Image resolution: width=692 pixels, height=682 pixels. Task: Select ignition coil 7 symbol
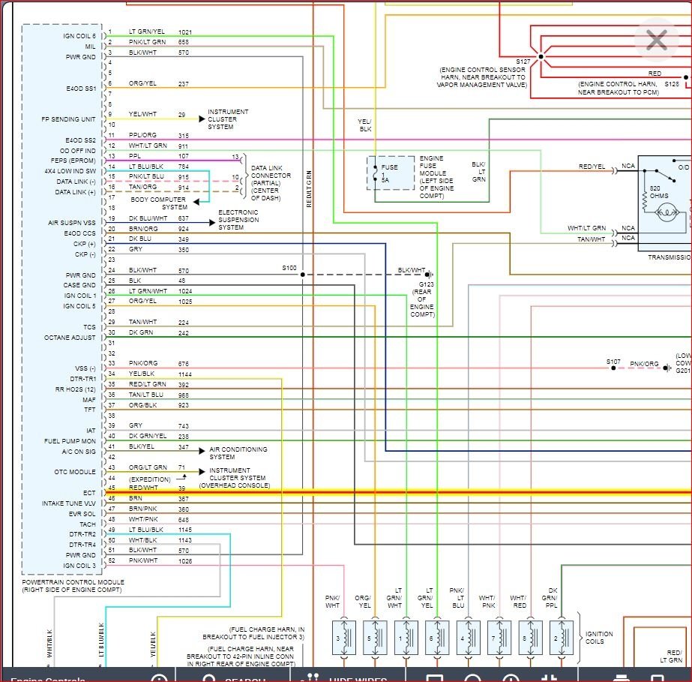click(x=499, y=638)
